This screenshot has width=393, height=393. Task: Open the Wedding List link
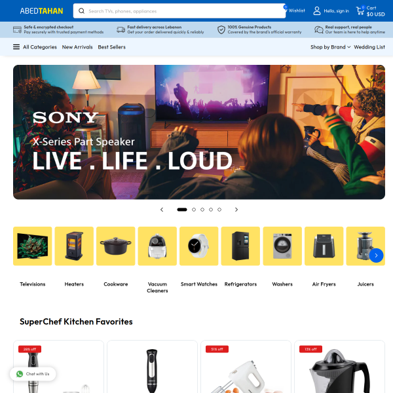369,47
